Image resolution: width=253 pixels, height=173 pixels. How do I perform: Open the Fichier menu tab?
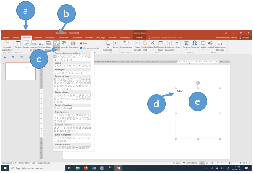[6, 37]
